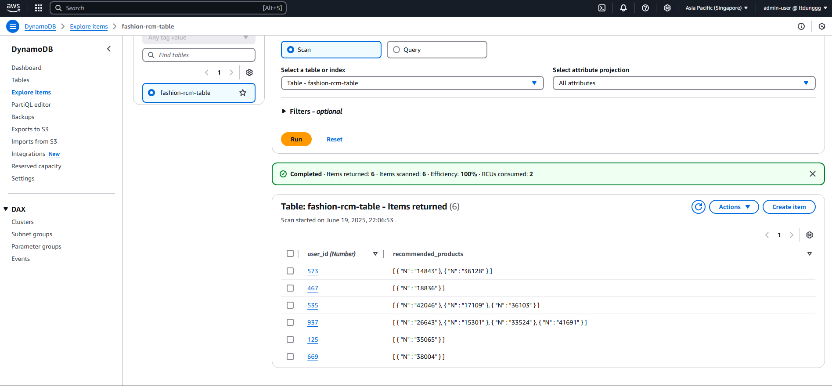Go to previous results page

[767, 235]
